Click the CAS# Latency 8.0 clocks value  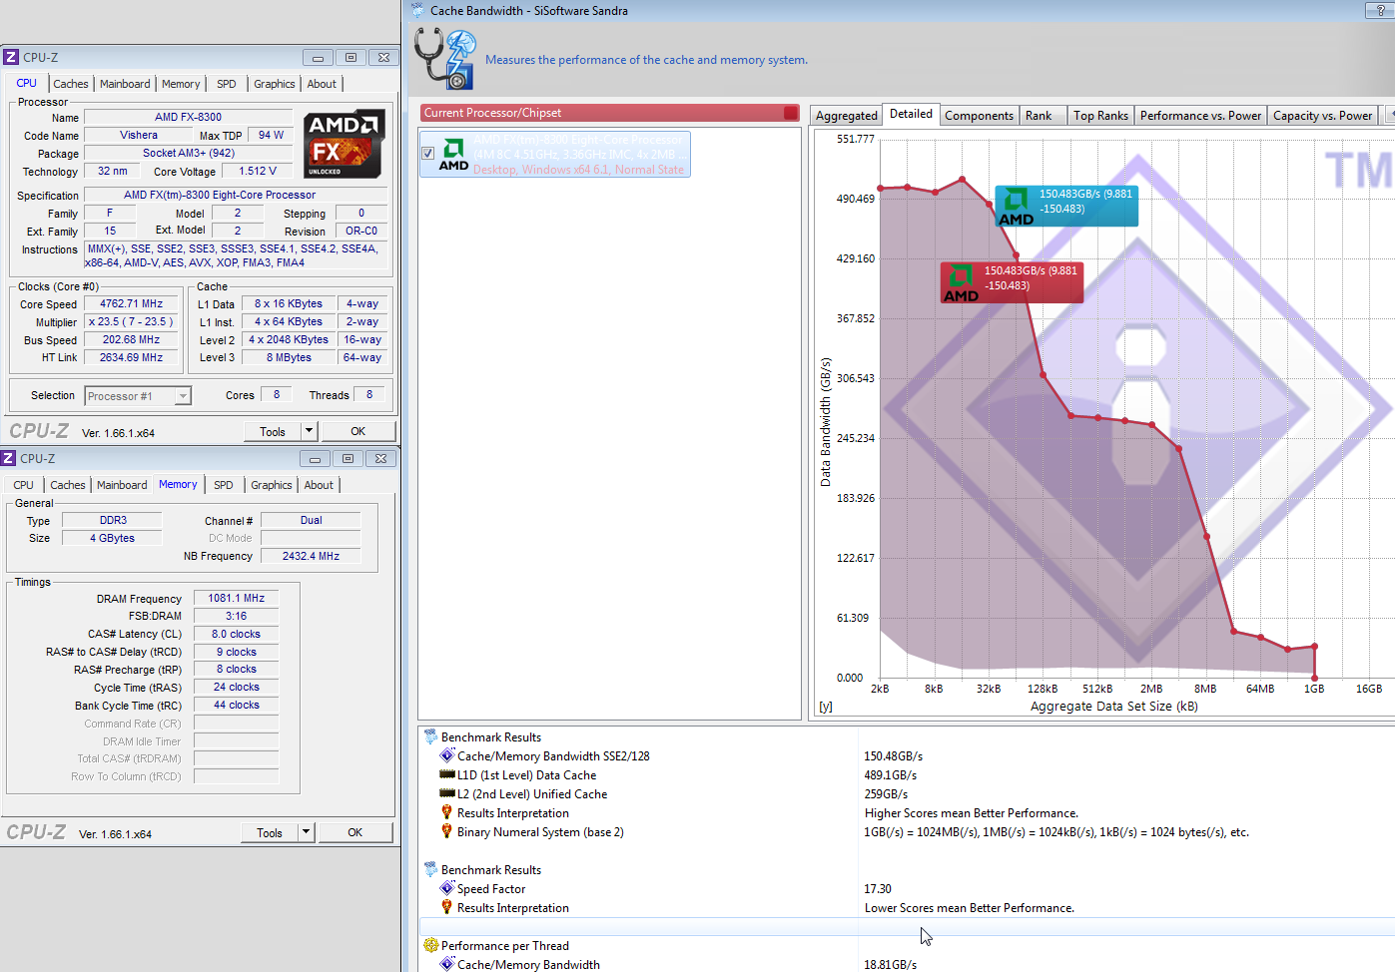click(236, 635)
